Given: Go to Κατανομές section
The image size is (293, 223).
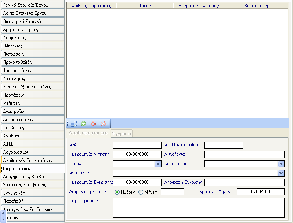Looking at the screenshot, I should point(33,79).
